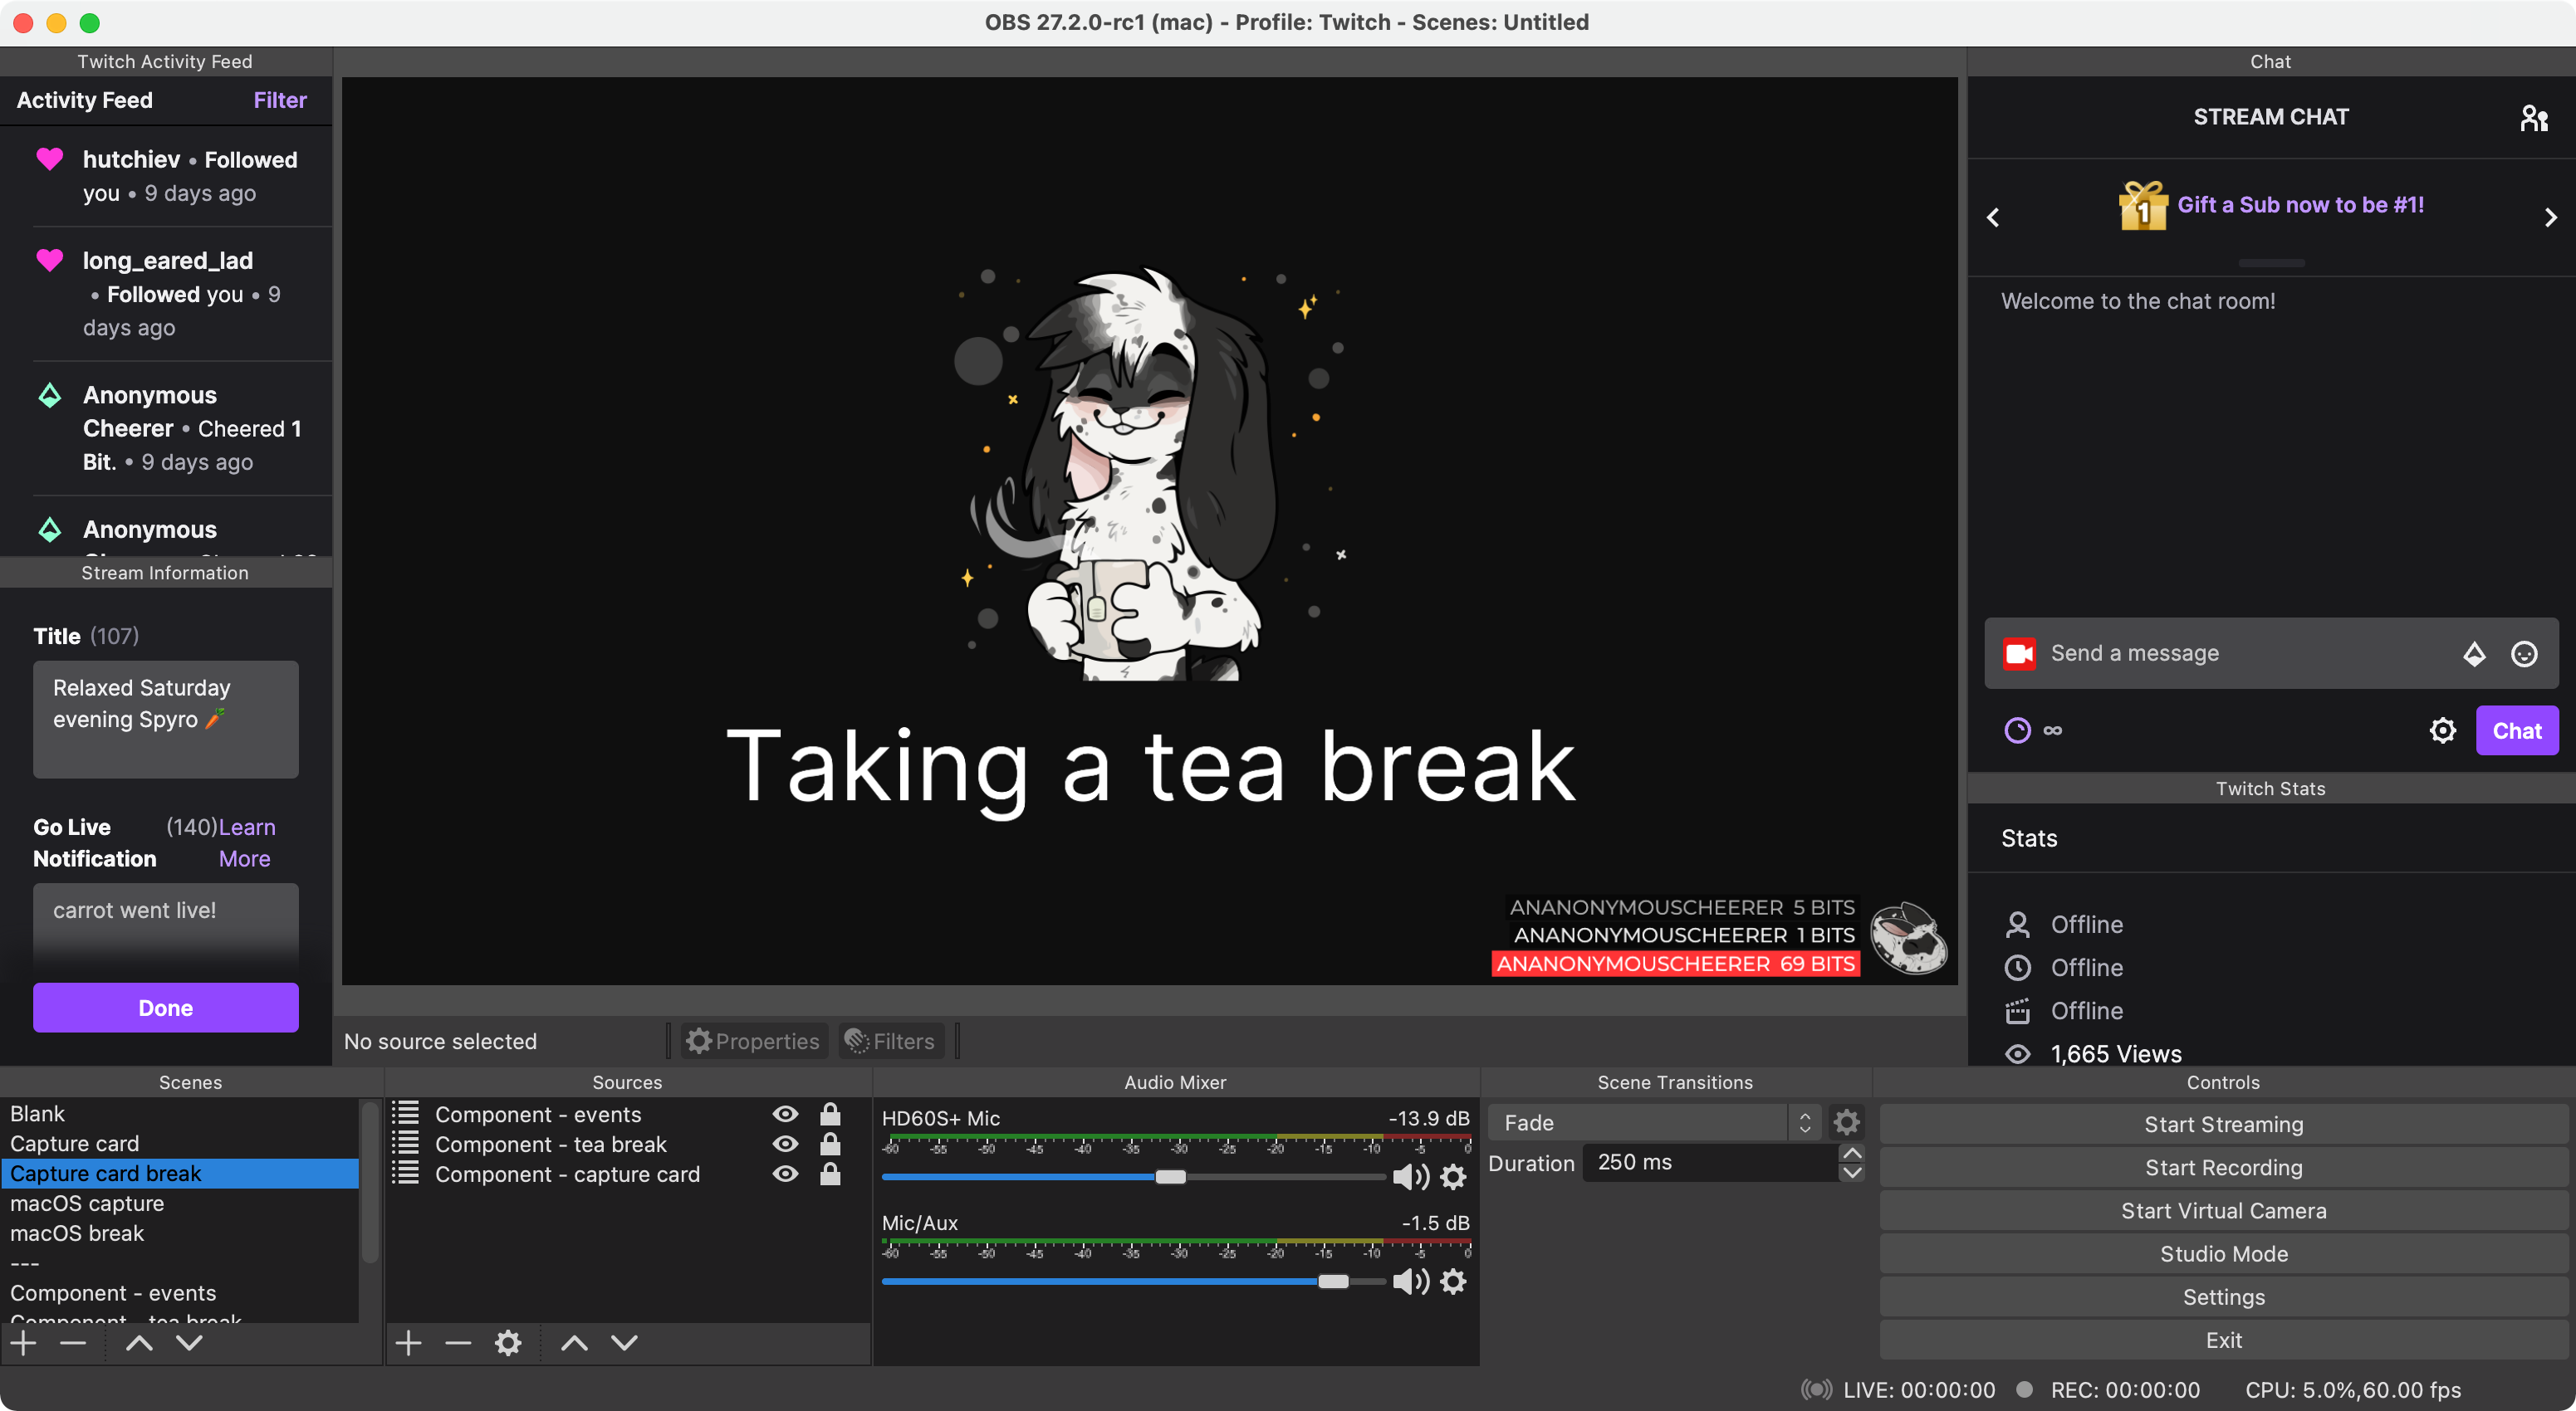The height and width of the screenshot is (1411, 2576).
Task: Adjust HD60S+ Mic volume slider
Action: point(1170,1177)
